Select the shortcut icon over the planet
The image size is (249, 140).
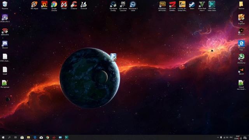pos(113,57)
